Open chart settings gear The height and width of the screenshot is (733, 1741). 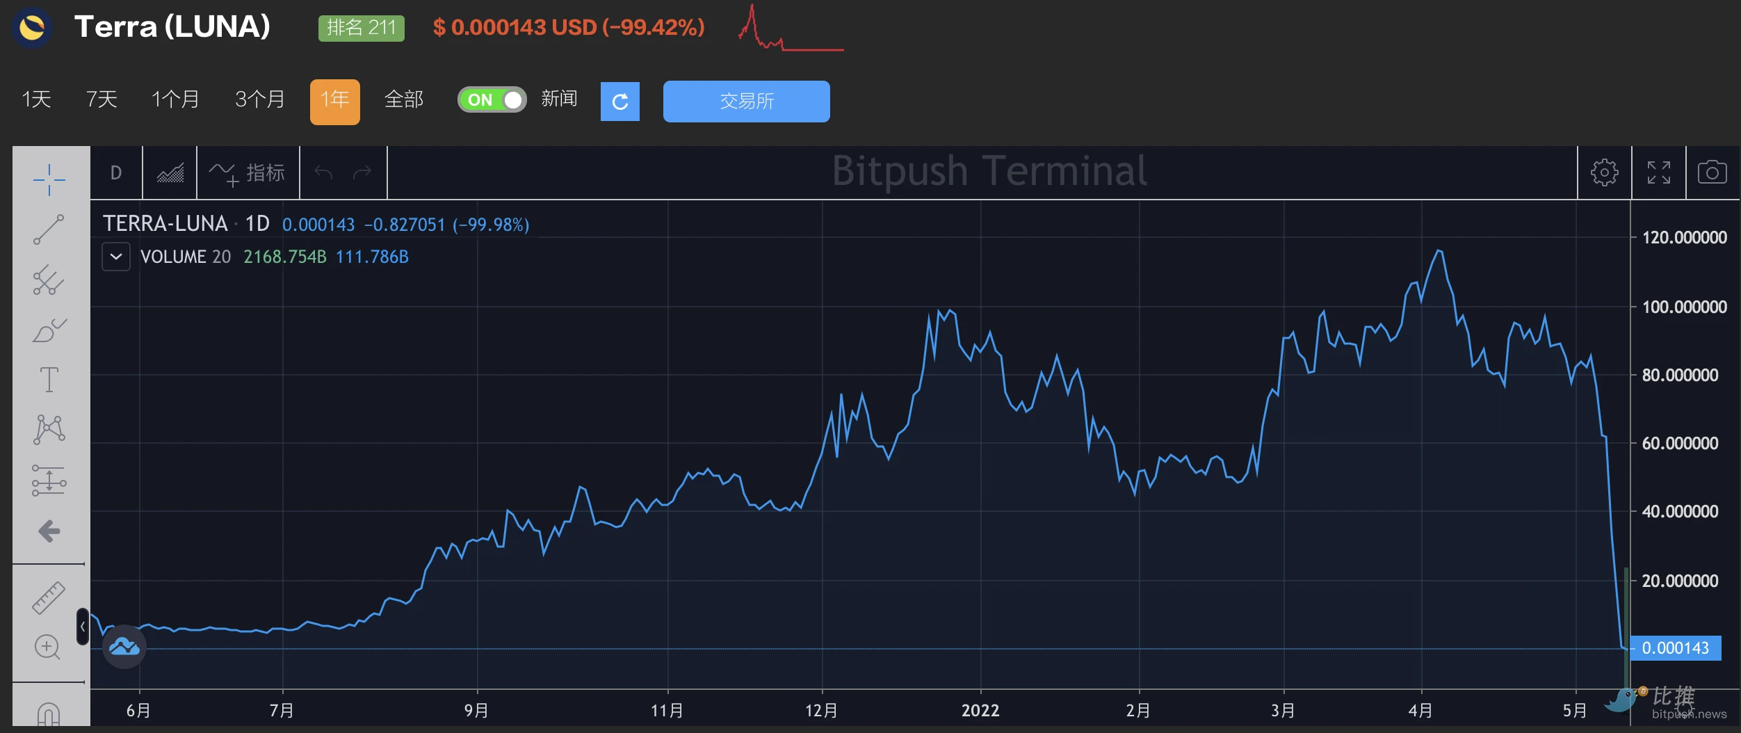(x=1604, y=172)
